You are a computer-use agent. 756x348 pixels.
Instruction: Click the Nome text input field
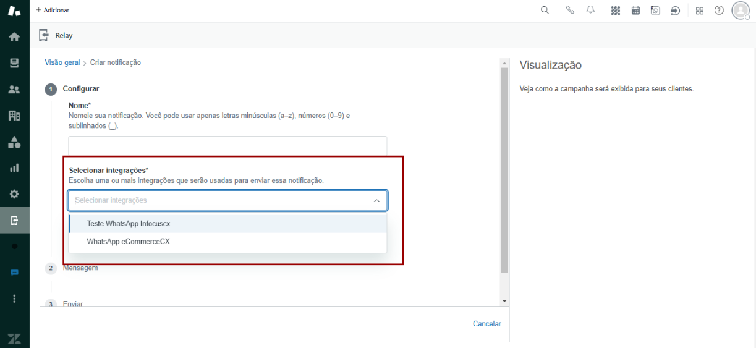227,146
